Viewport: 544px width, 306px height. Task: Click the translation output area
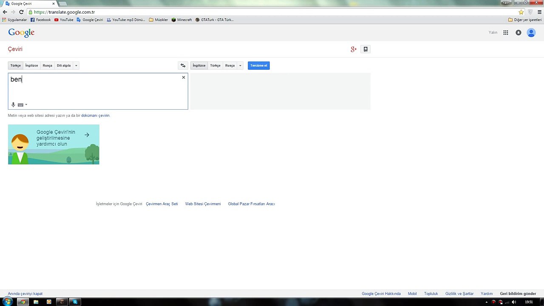(280, 91)
